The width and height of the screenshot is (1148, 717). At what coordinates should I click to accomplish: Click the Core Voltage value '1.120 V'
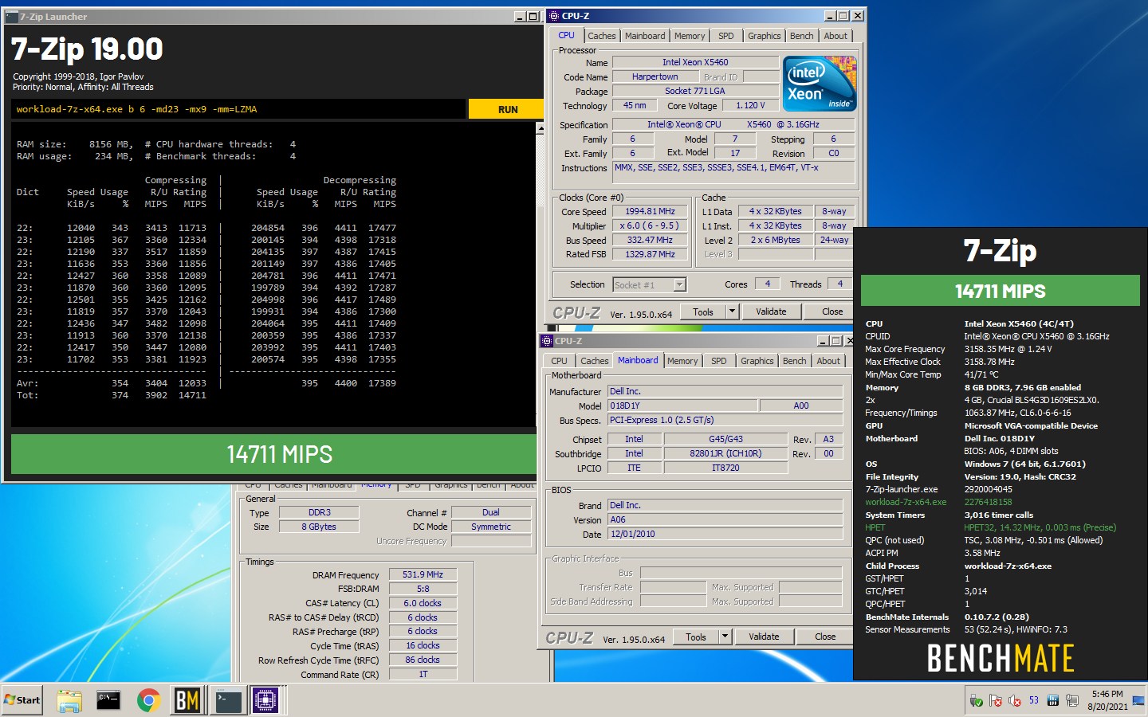click(x=750, y=105)
